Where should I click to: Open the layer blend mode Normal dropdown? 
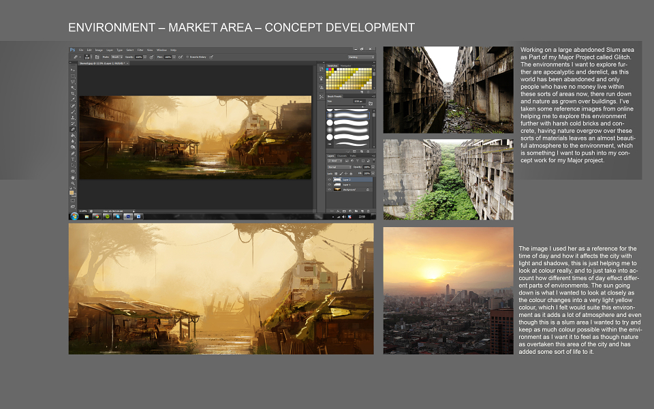[339, 167]
